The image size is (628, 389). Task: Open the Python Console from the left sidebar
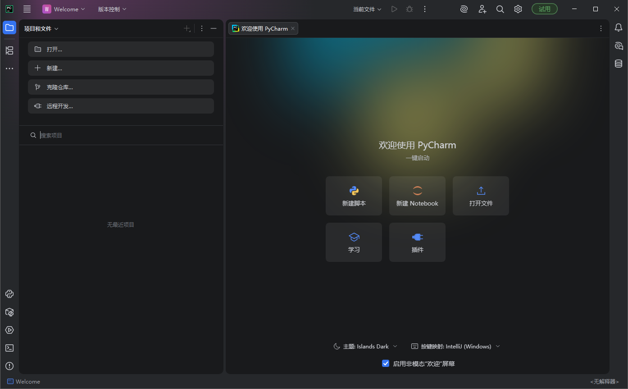point(9,294)
